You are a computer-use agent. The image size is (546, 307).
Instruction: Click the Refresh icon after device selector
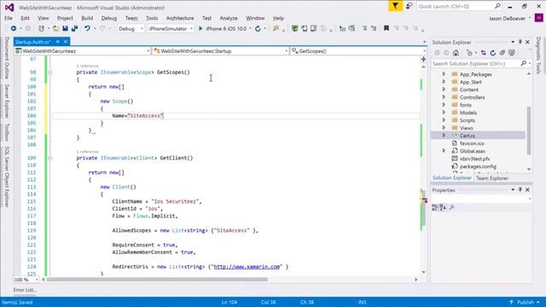(x=258, y=28)
